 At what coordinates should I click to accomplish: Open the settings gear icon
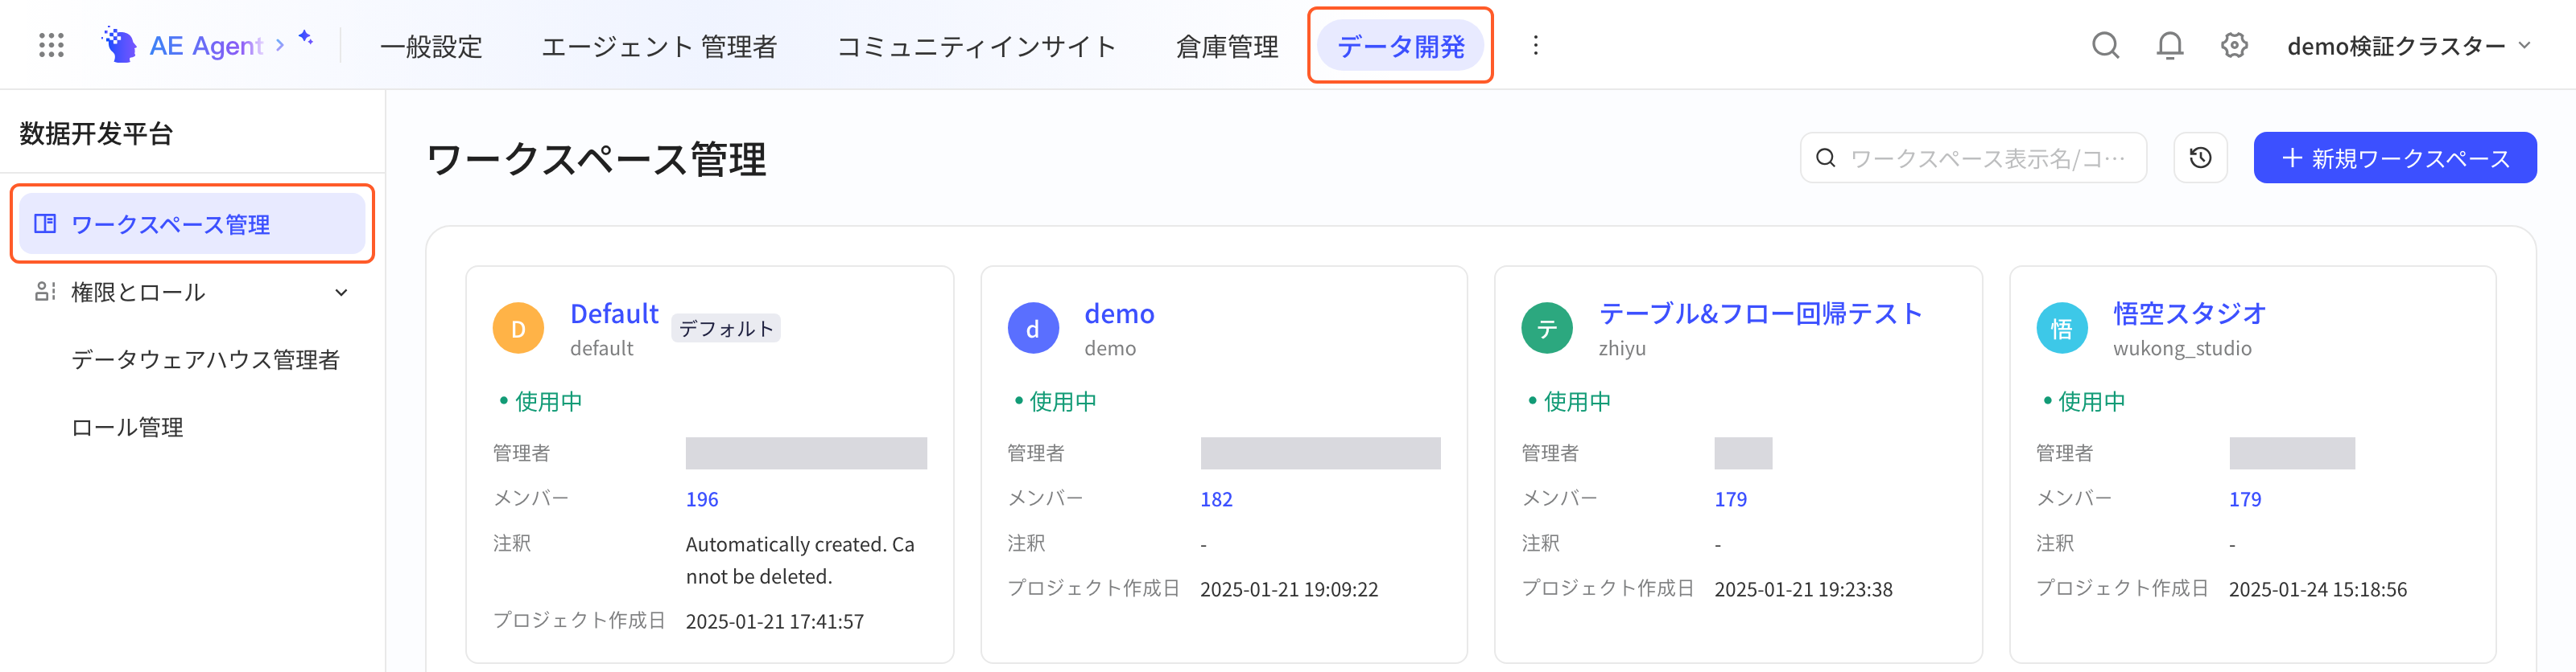(2234, 45)
